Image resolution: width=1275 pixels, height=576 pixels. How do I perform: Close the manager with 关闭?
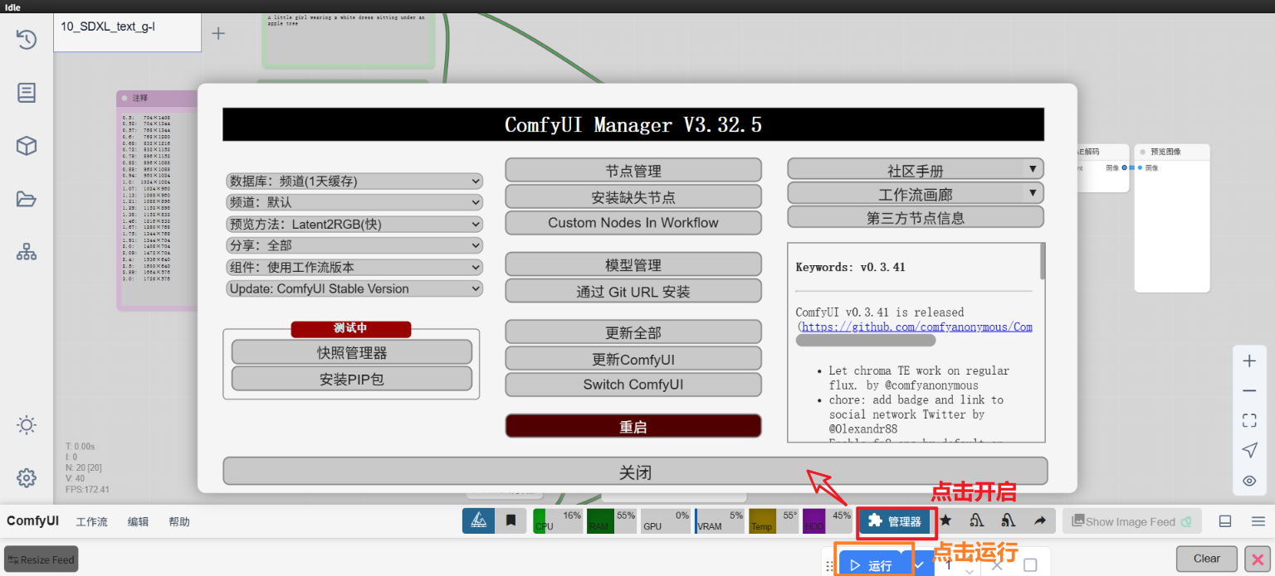pyautogui.click(x=635, y=472)
